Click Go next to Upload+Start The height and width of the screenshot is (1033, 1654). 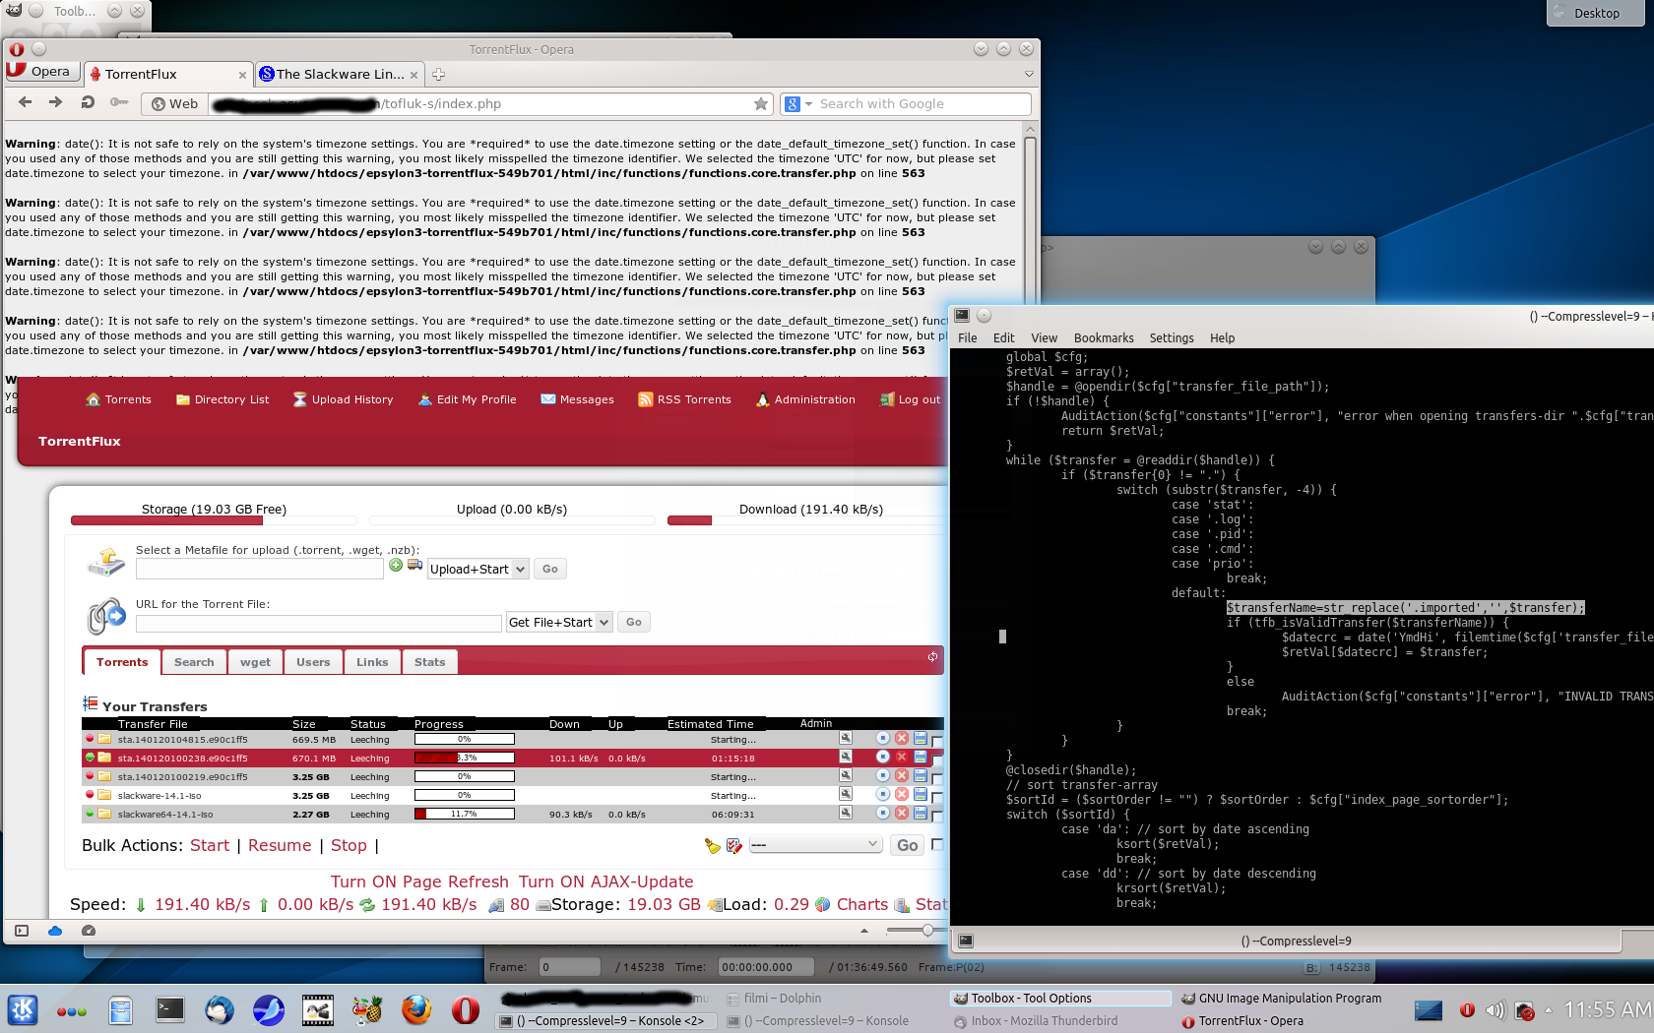(550, 569)
